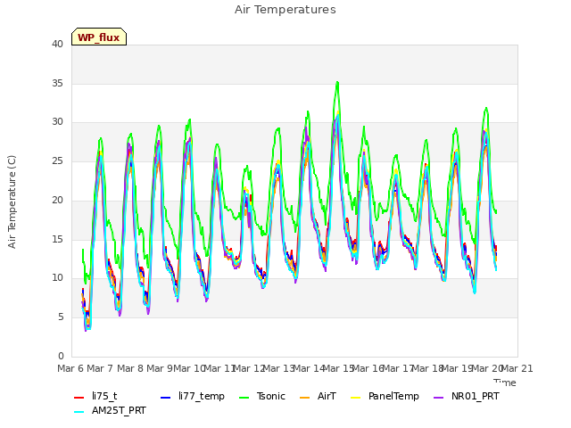Click the NR01_PRT legend label
This screenshot has width=571, height=428.
pyautogui.click(x=476, y=396)
